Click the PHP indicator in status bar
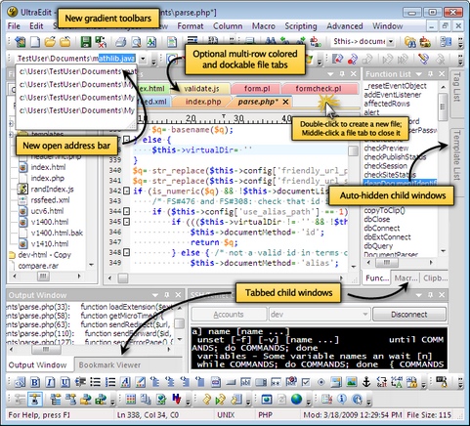 point(265,415)
